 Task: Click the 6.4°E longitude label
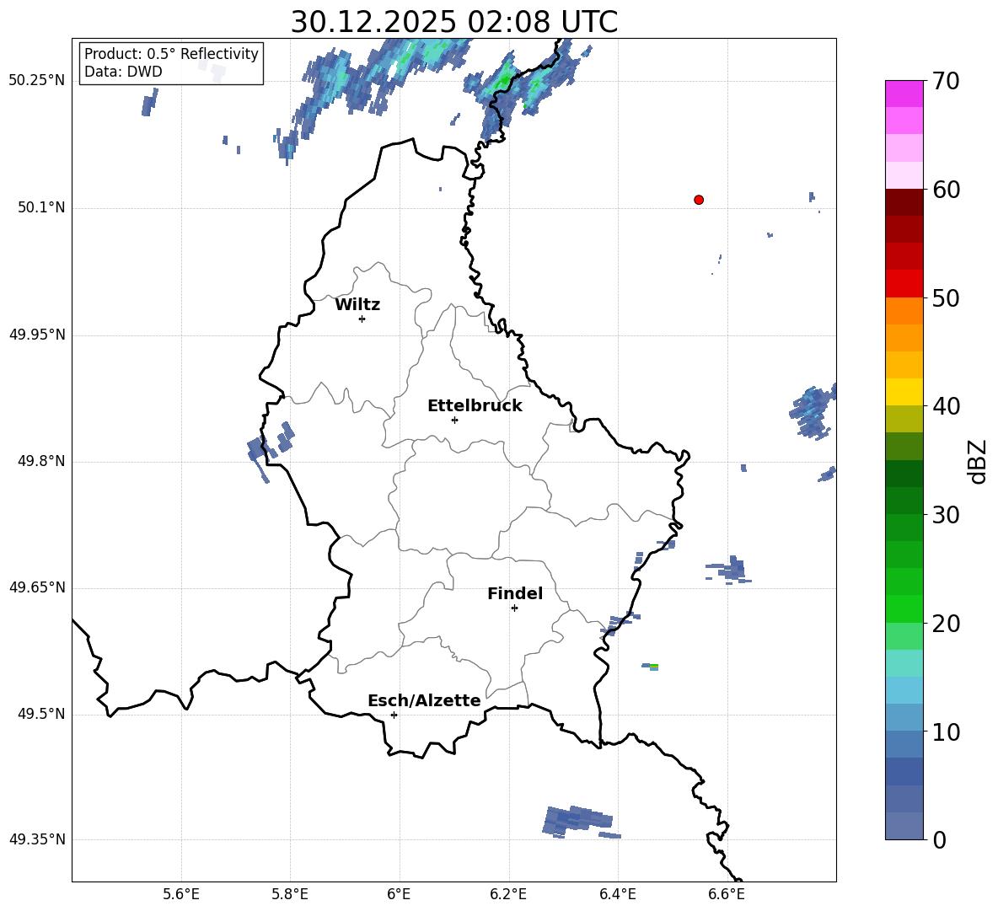617,894
